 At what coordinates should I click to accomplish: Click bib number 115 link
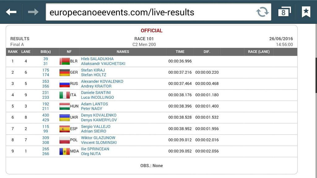click(x=46, y=126)
